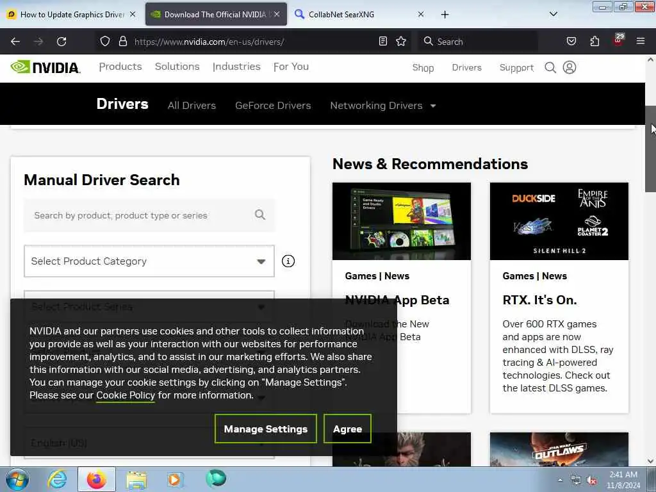Click the RTX. It's On. headline
This screenshot has width=656, height=492.
click(539, 300)
